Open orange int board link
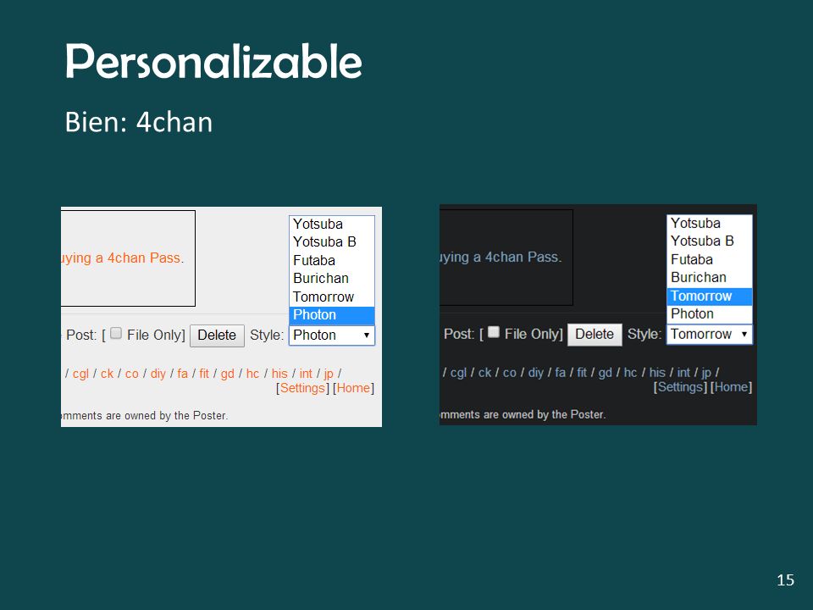 point(306,374)
